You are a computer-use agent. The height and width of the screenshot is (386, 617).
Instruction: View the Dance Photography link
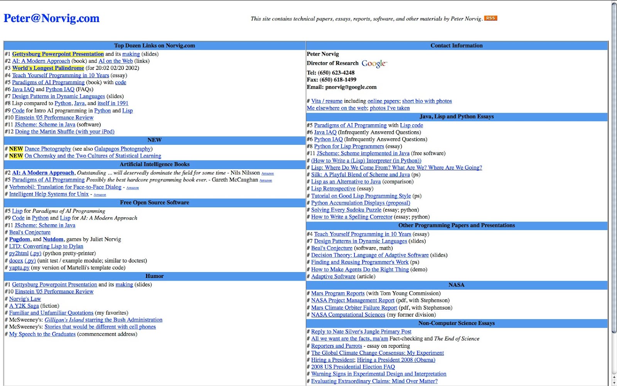click(48, 149)
